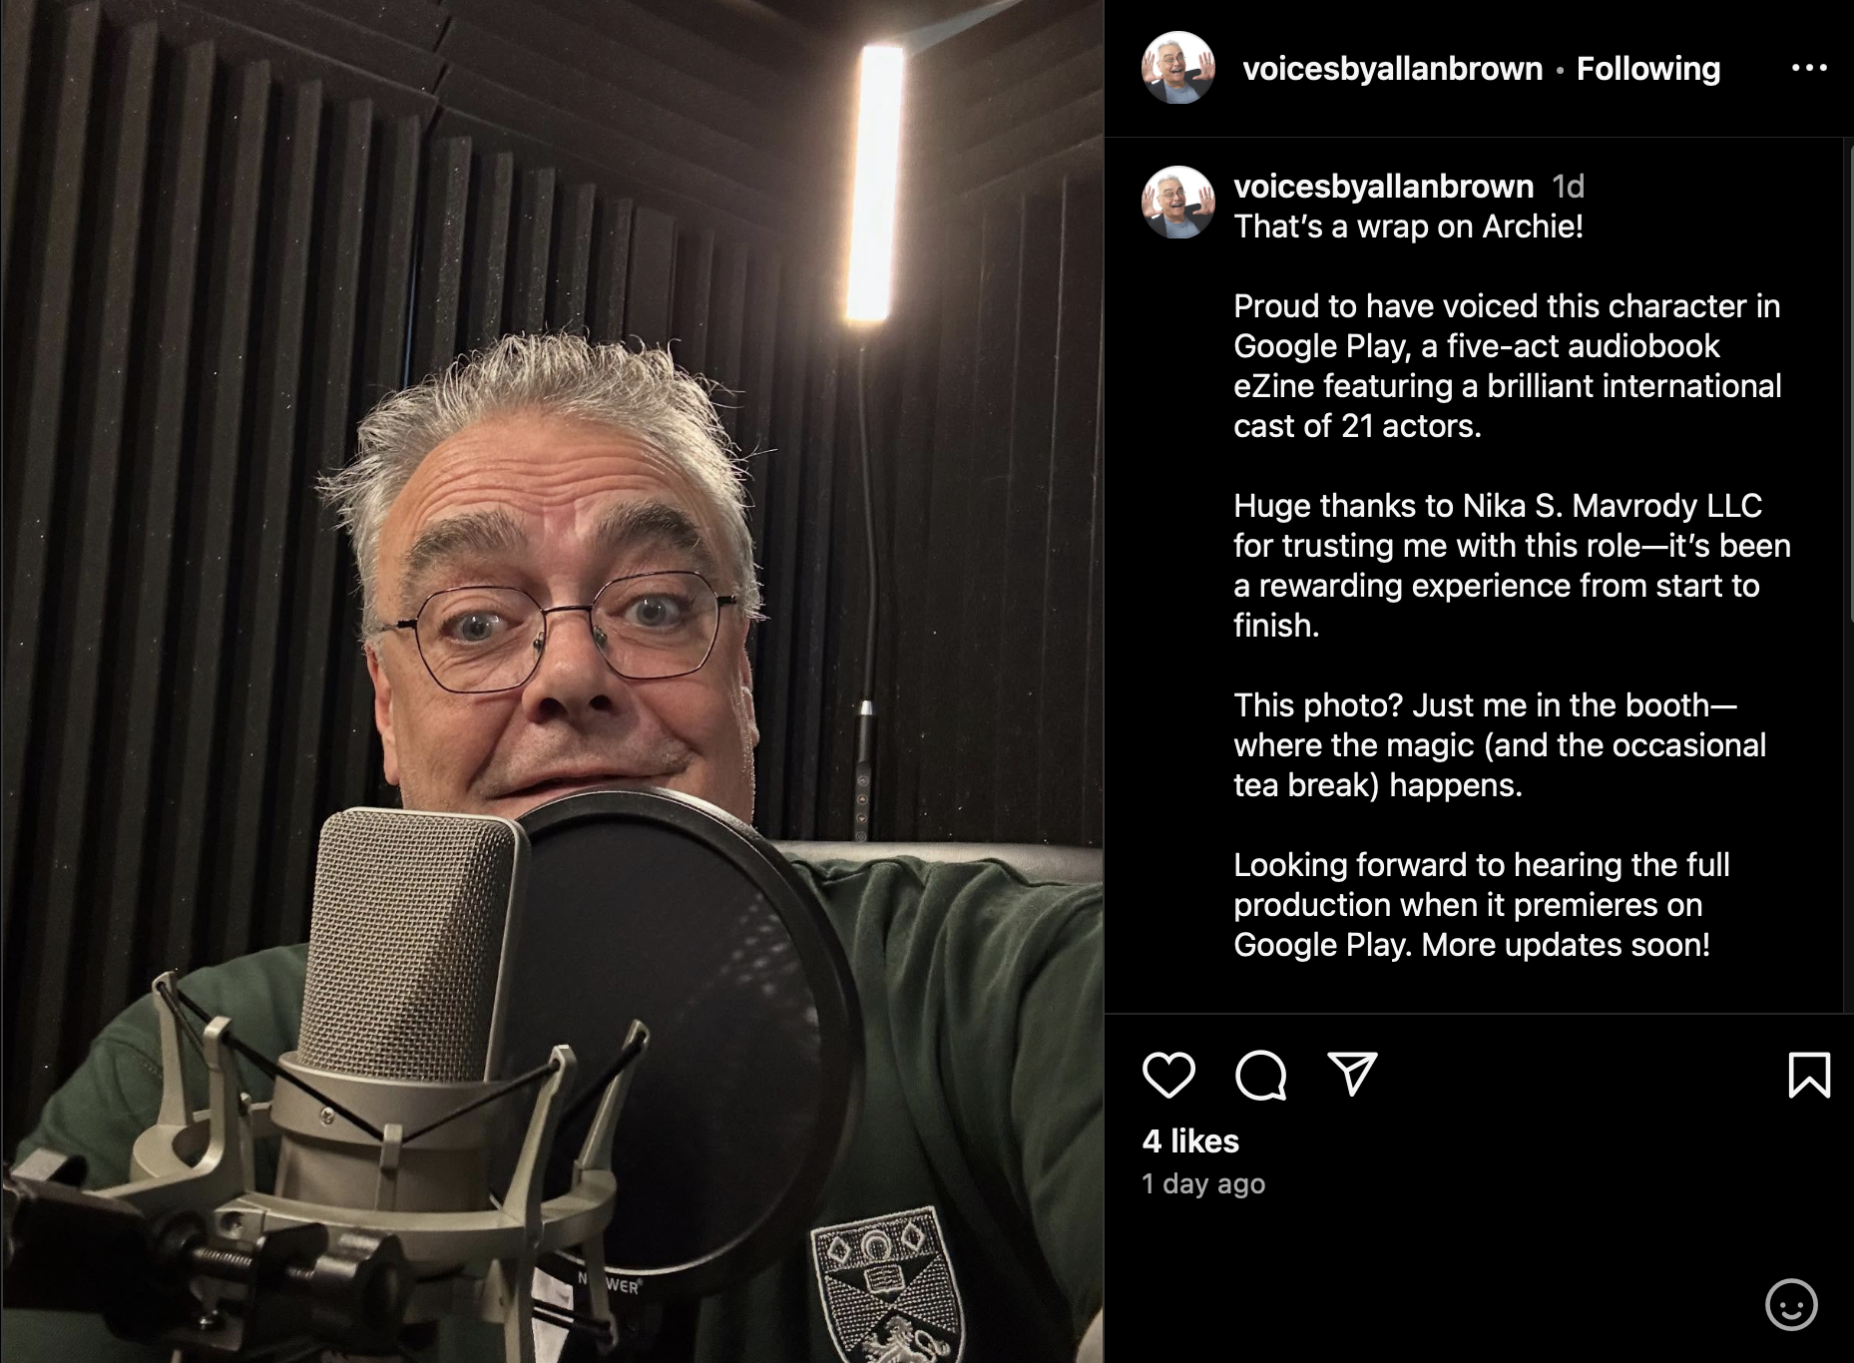The height and width of the screenshot is (1363, 1854).
Task: Click caption profile avatar thumbnail
Action: coord(1178,203)
